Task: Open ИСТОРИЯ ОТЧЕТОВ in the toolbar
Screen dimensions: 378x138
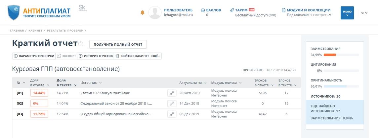Action: click(96, 56)
